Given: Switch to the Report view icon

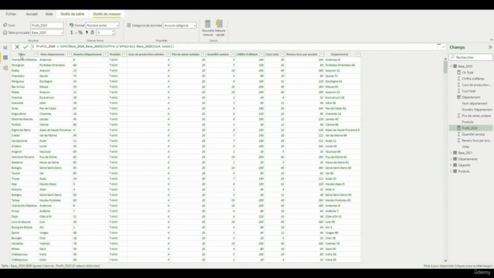Looking at the screenshot, I should 5,47.
